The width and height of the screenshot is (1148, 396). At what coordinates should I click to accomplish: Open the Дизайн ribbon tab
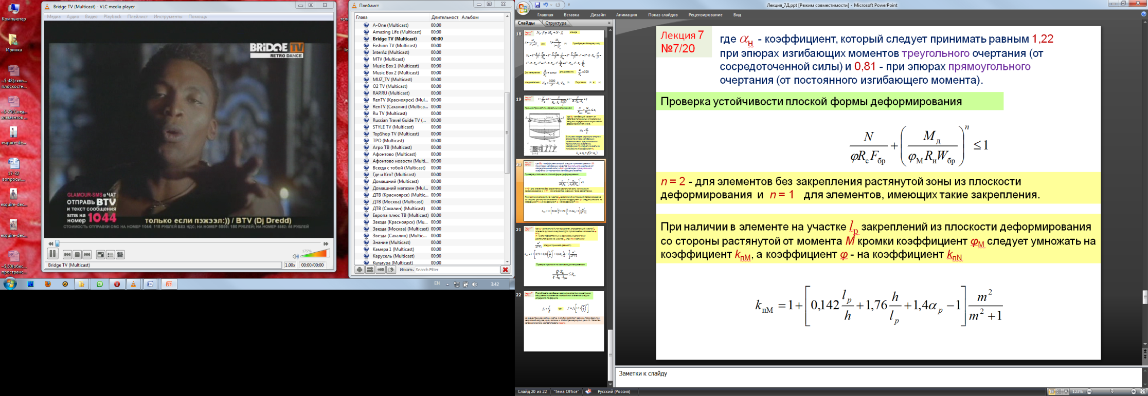pyautogui.click(x=598, y=15)
